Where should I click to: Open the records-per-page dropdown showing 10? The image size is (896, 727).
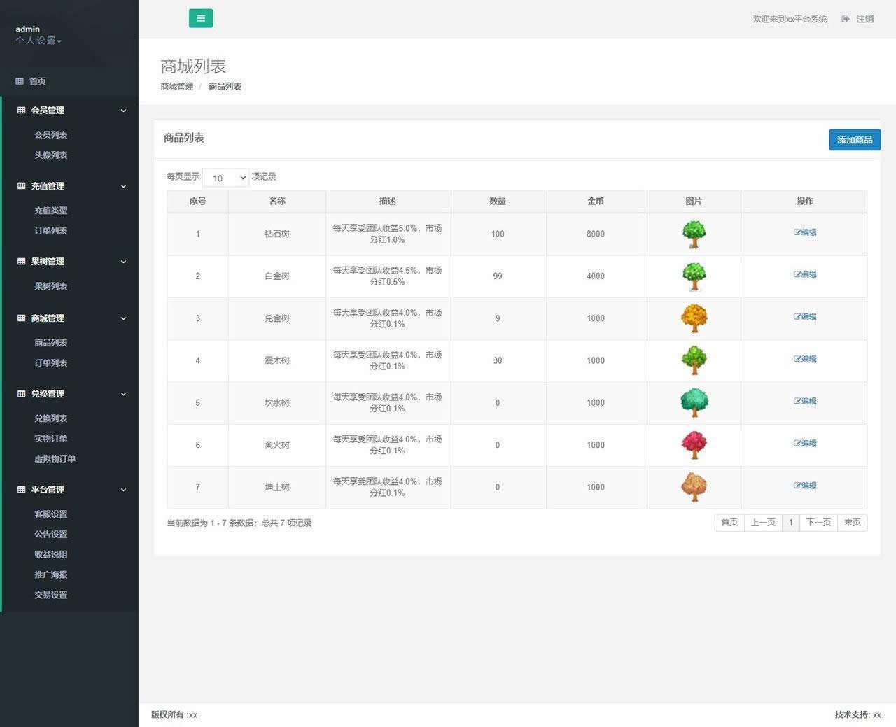pos(226,178)
